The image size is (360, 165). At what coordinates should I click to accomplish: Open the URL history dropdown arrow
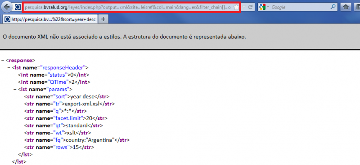[x=244, y=7]
